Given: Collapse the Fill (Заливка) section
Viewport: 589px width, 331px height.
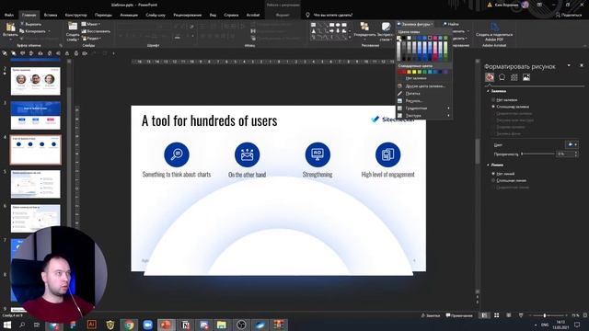Looking at the screenshot, I should (488, 91).
